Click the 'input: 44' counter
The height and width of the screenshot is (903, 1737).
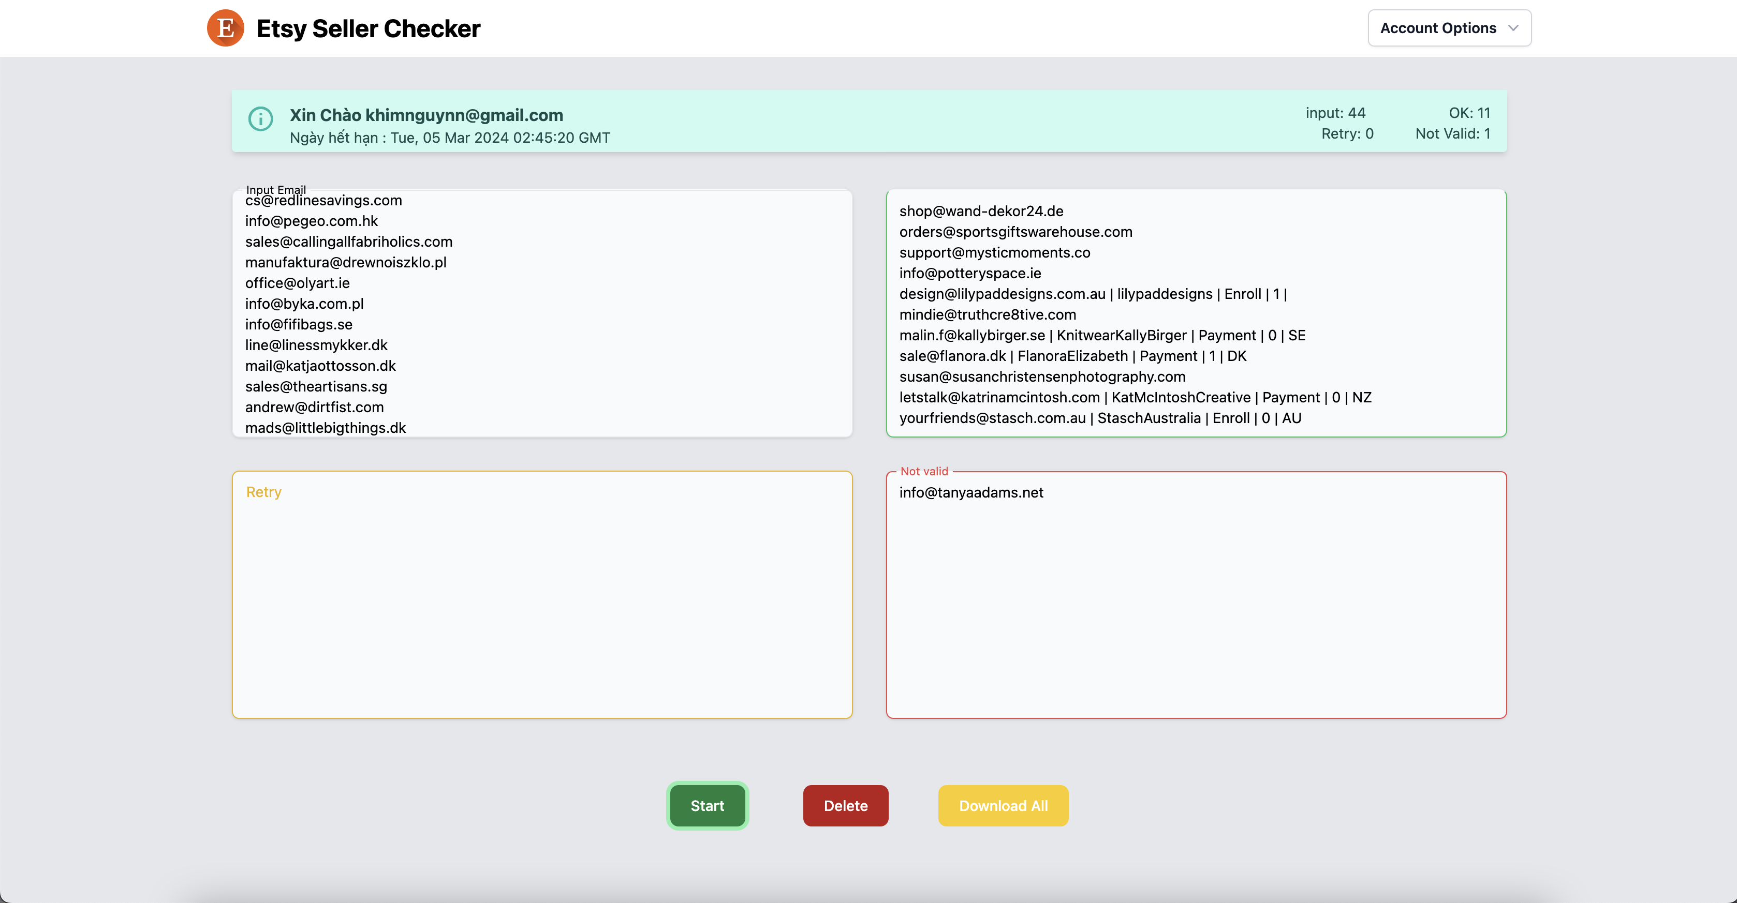point(1335,113)
